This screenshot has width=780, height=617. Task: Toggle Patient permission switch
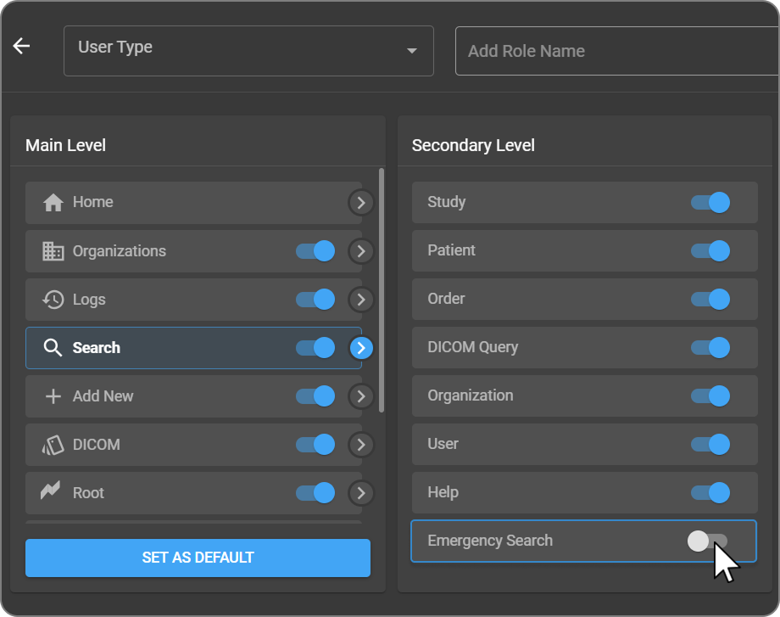coord(710,250)
